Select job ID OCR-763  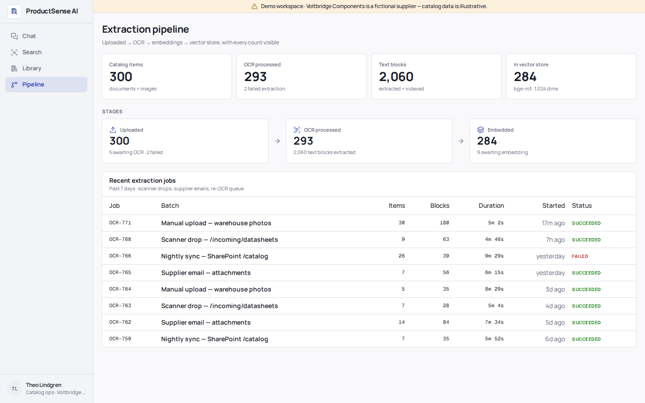(x=120, y=306)
